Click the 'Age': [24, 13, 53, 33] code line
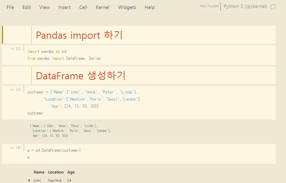This screenshot has height=183, width=286. click(74, 106)
